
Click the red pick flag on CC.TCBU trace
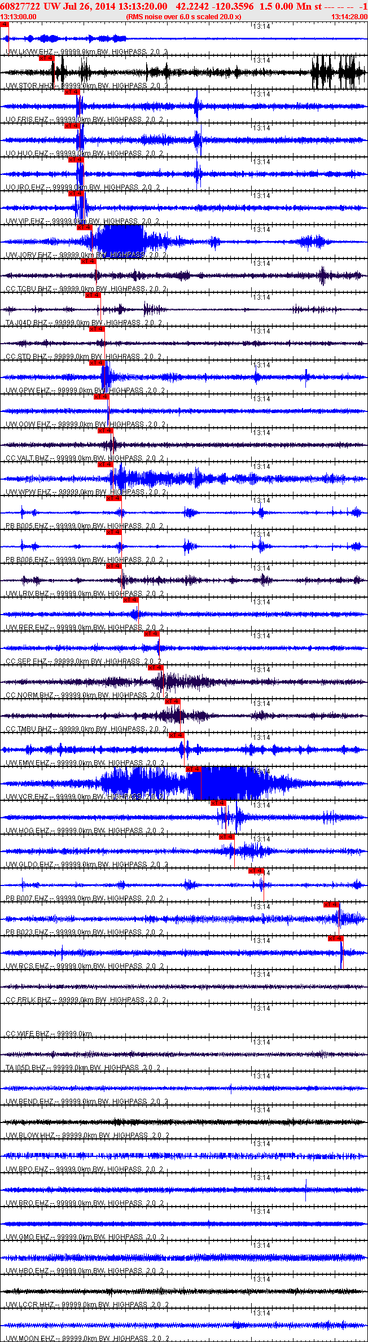coord(89,261)
